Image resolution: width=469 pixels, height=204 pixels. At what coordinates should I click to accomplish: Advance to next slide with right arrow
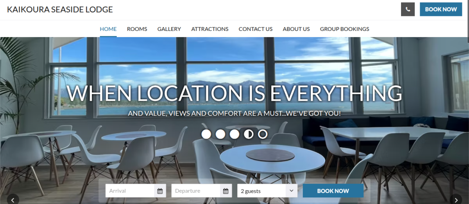pyautogui.click(x=456, y=200)
